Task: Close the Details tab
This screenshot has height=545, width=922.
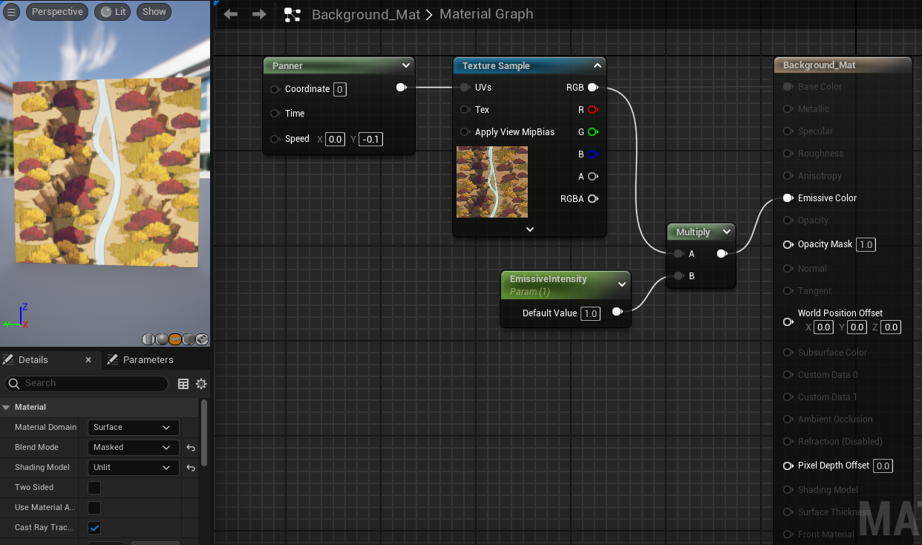Action: click(88, 360)
